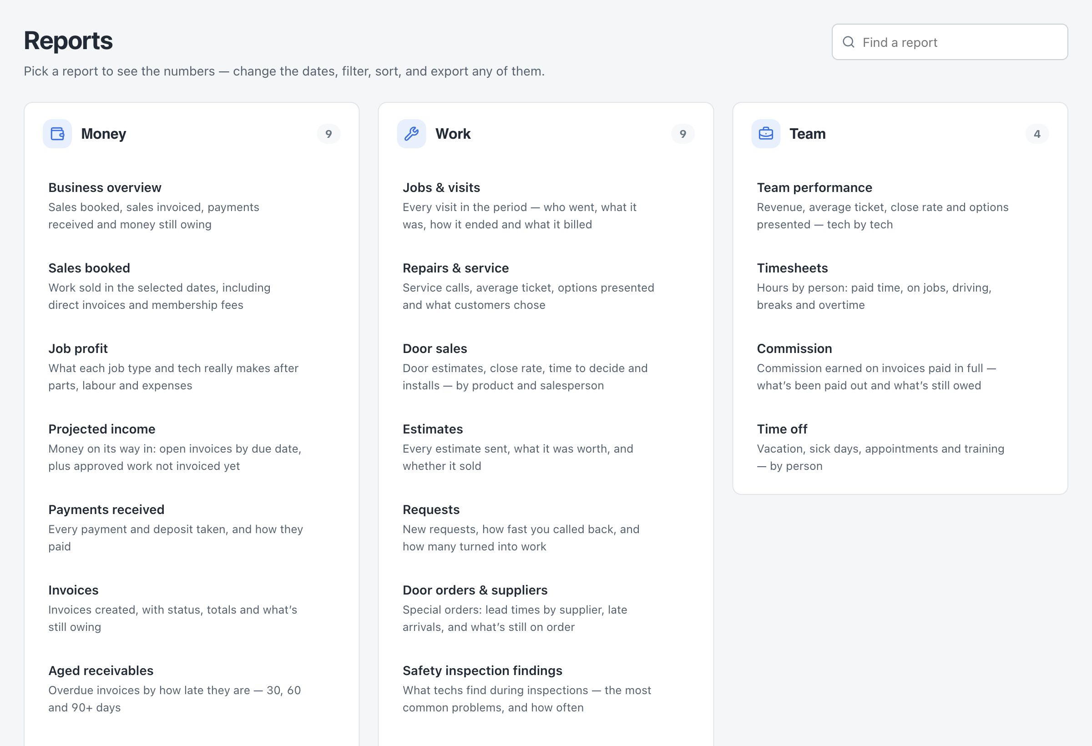Open the Job profit report
This screenshot has width=1092, height=746.
click(x=192, y=367)
